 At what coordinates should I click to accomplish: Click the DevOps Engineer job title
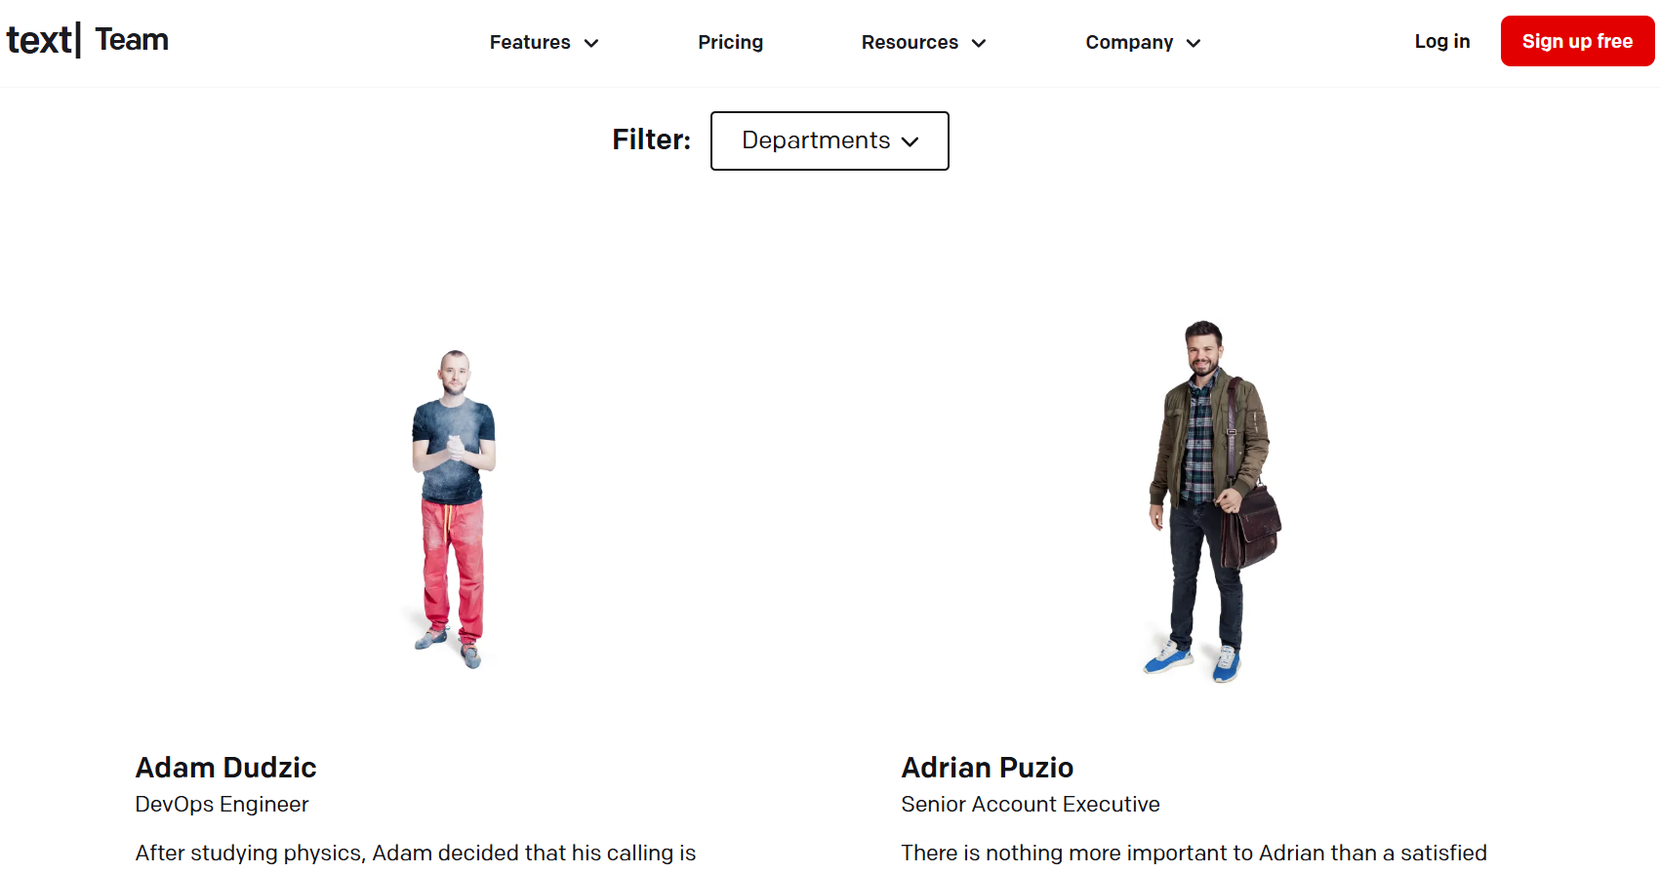coord(221,804)
